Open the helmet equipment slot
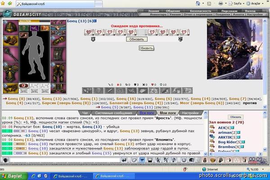 (x=10, y=27)
